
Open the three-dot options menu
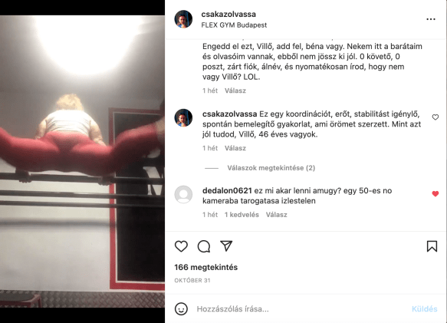click(431, 19)
